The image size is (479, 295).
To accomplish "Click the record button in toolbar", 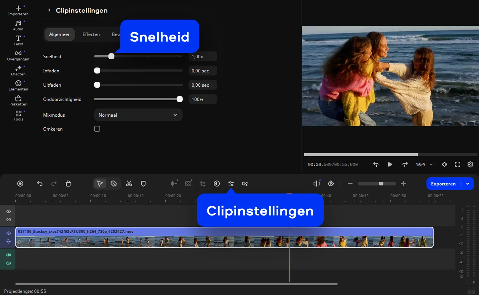I will tap(20, 184).
